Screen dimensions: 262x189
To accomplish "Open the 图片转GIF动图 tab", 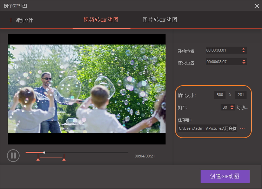I will coord(160,20).
